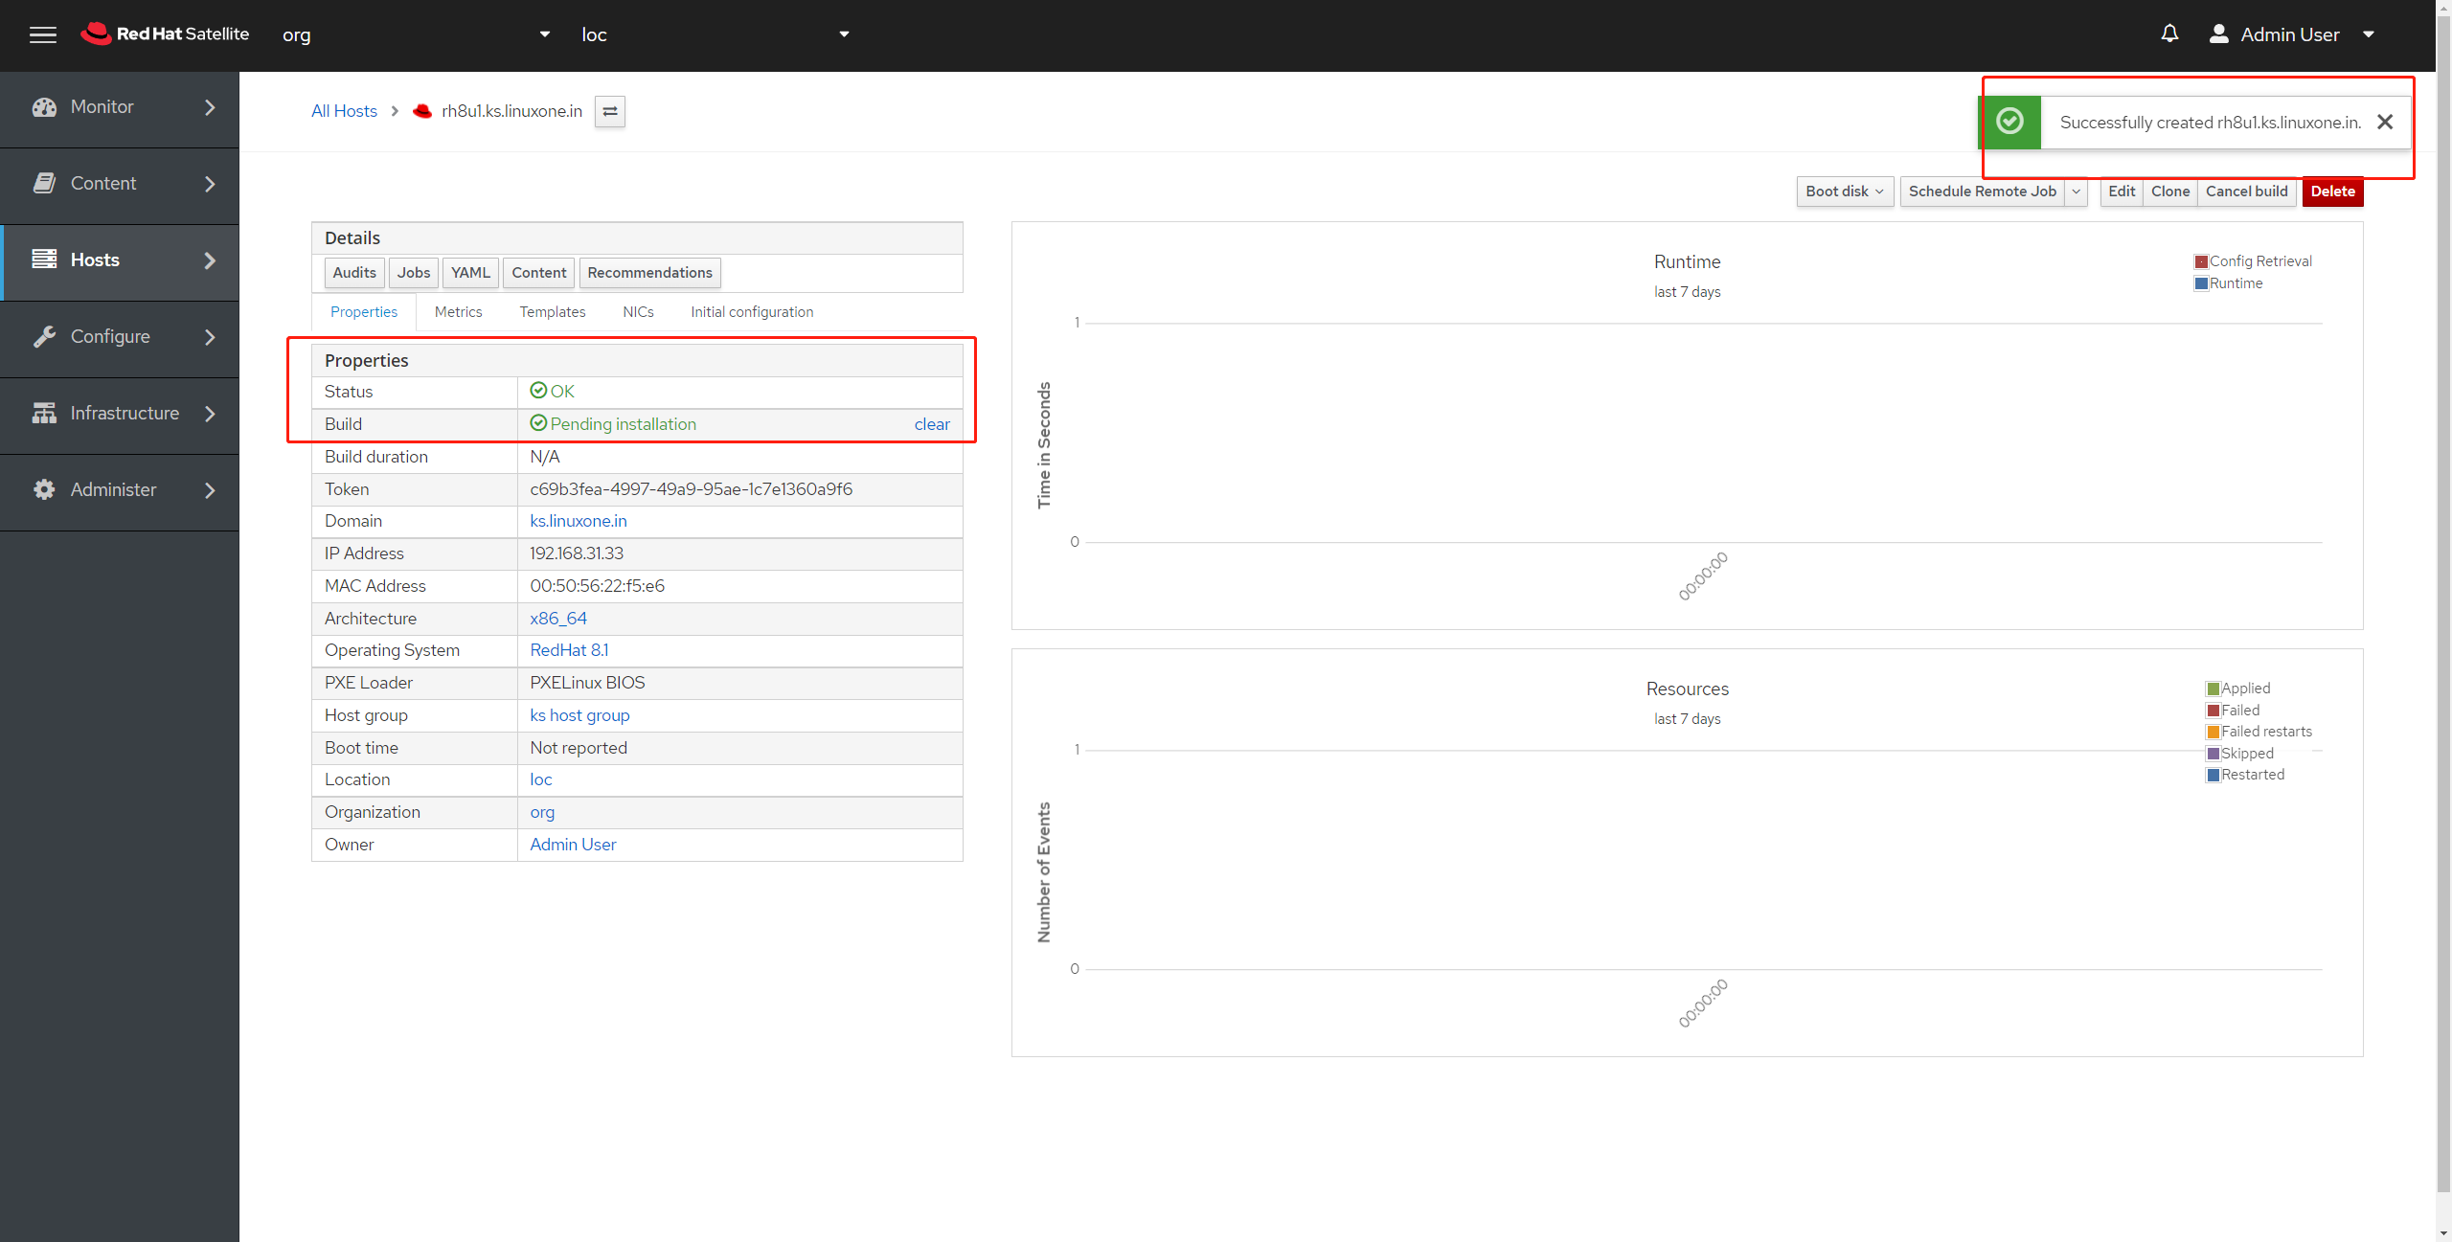Toggle Config Retrieval legend swatch

2201,261
